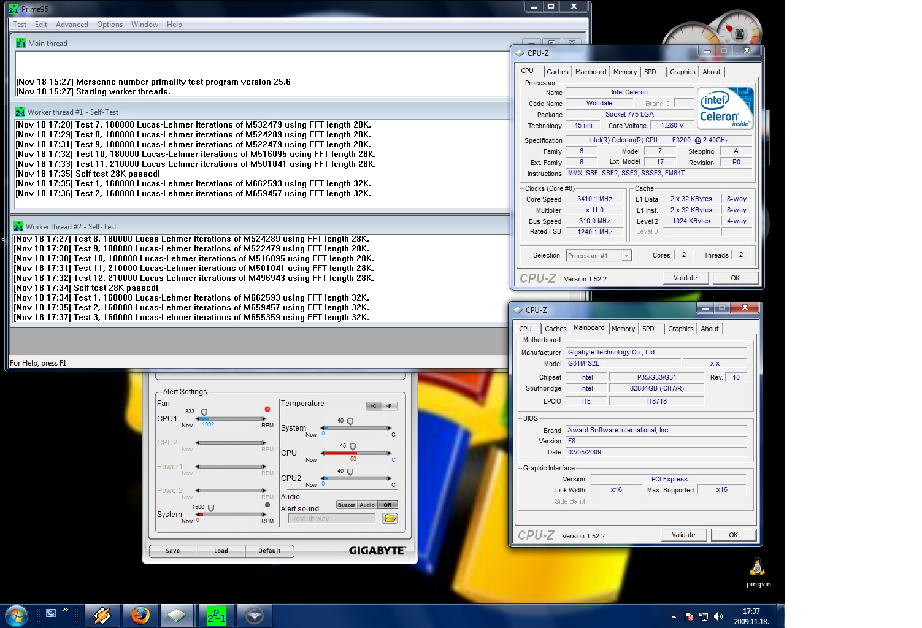
Task: Click the Mainboard model field G31M-S2L
Action: (623, 363)
